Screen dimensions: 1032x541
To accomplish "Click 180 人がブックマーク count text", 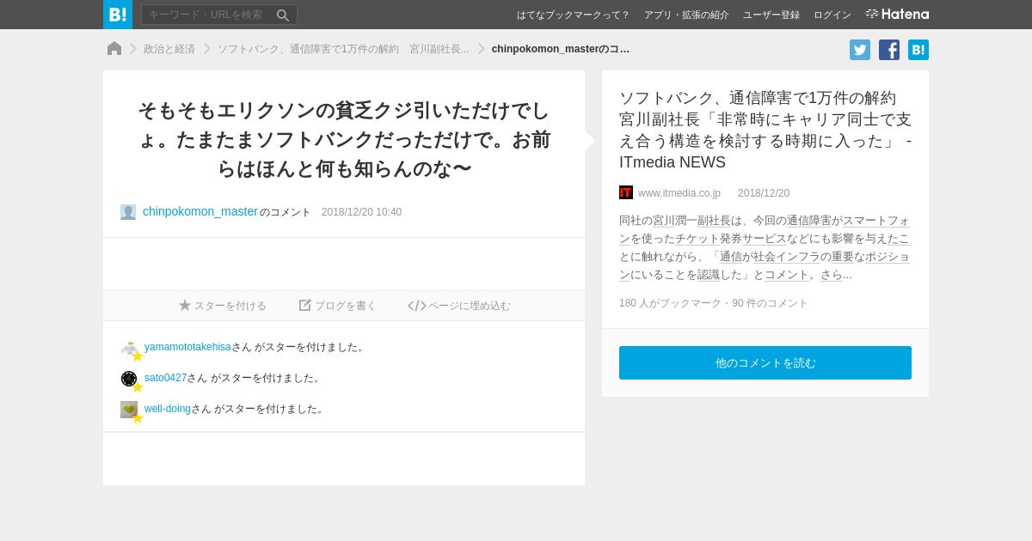I will [x=670, y=303].
